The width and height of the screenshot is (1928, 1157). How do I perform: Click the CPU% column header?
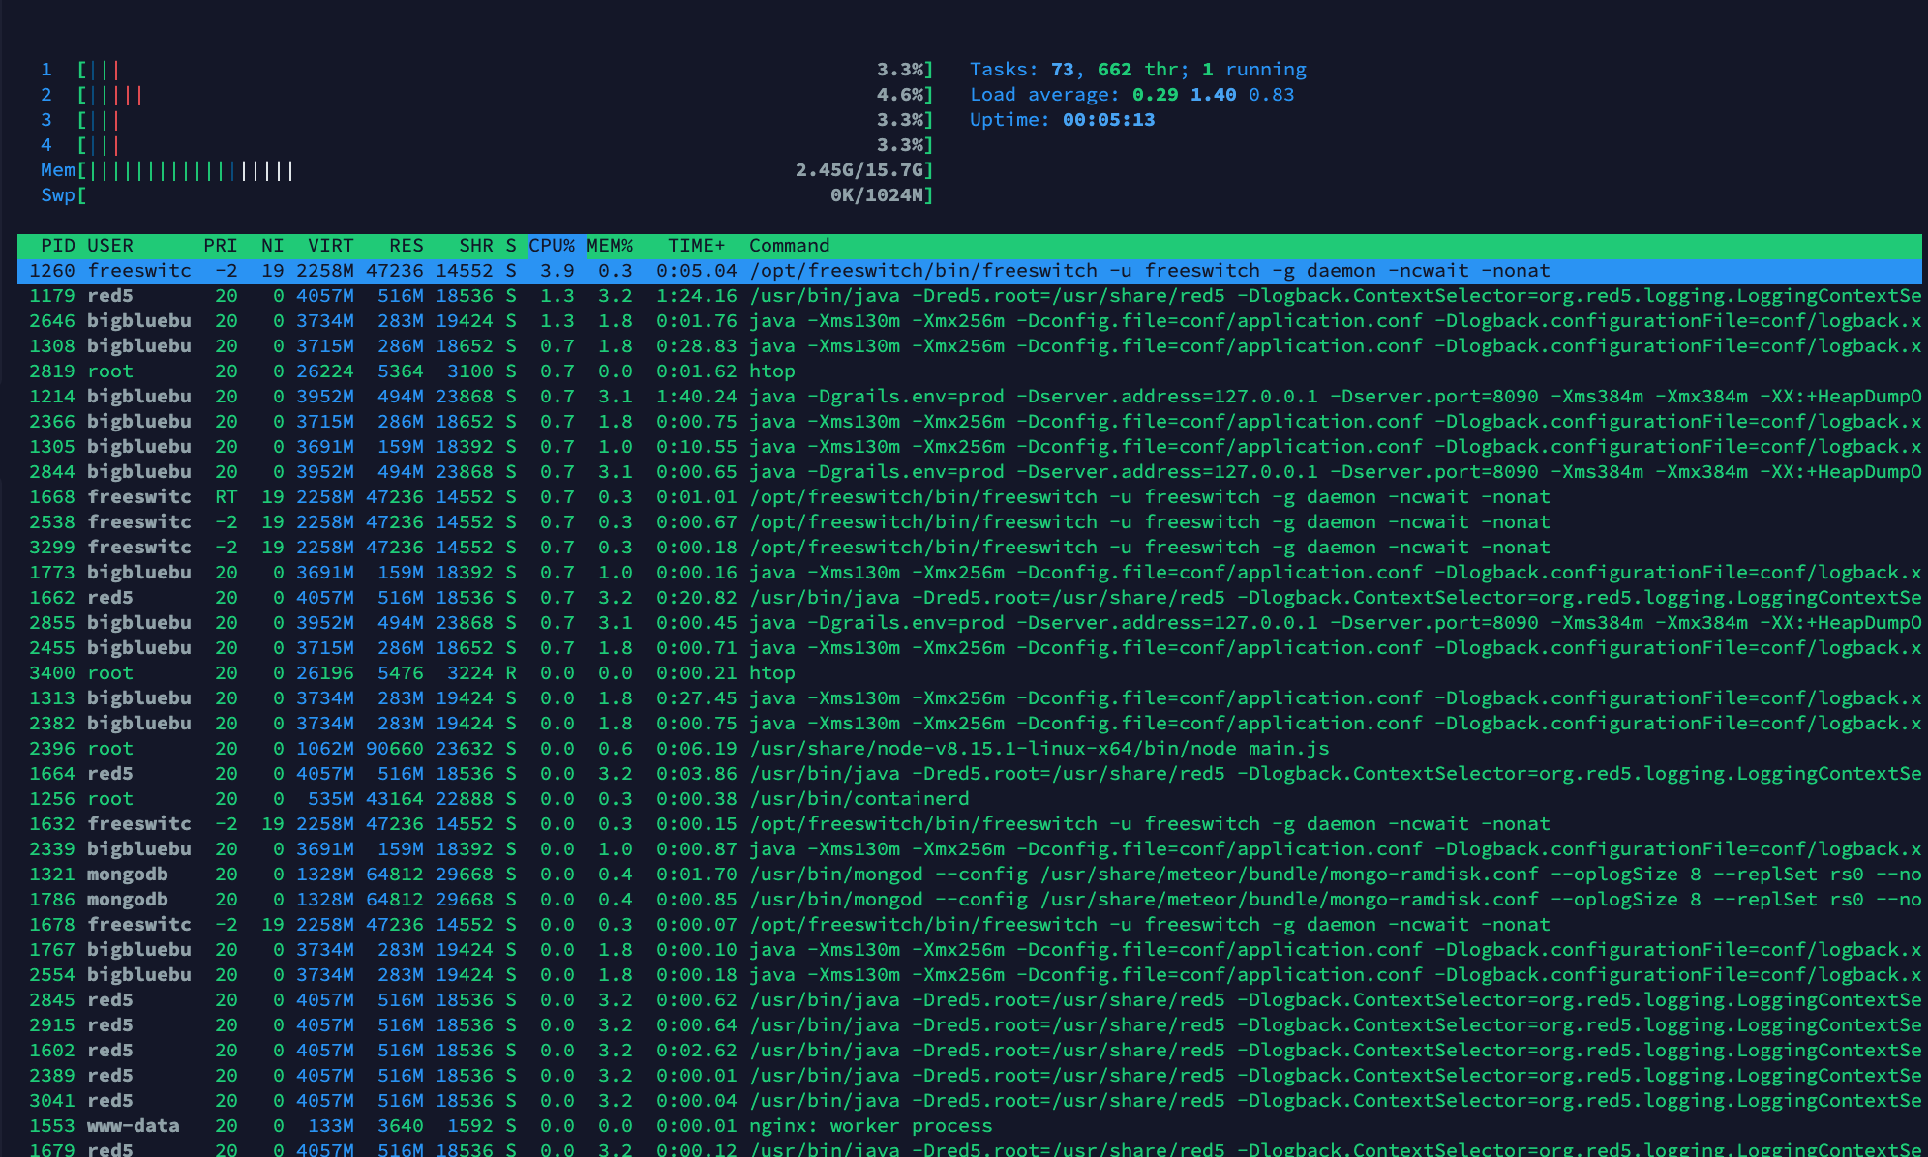tap(552, 246)
